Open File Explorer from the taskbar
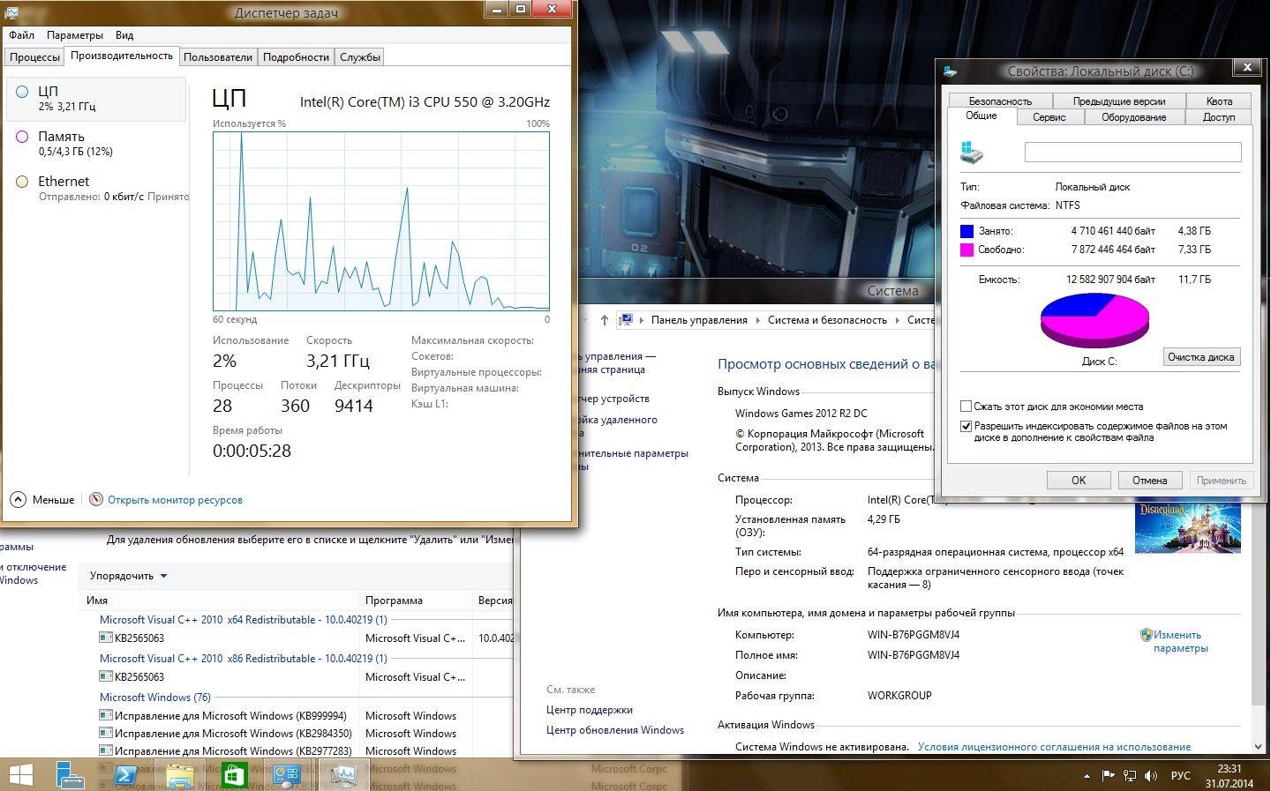 [180, 776]
